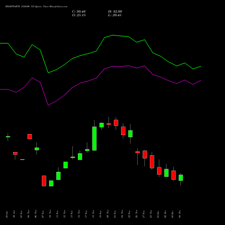Click the 28 Nov date label
Viewport: 225px width, 225px height.
coord(151,214)
